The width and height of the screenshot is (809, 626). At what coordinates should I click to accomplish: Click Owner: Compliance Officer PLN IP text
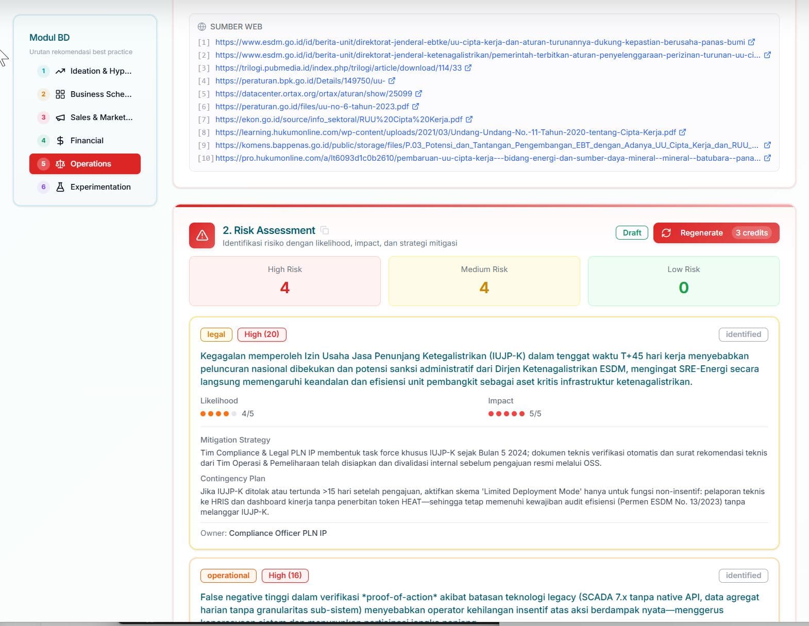263,533
